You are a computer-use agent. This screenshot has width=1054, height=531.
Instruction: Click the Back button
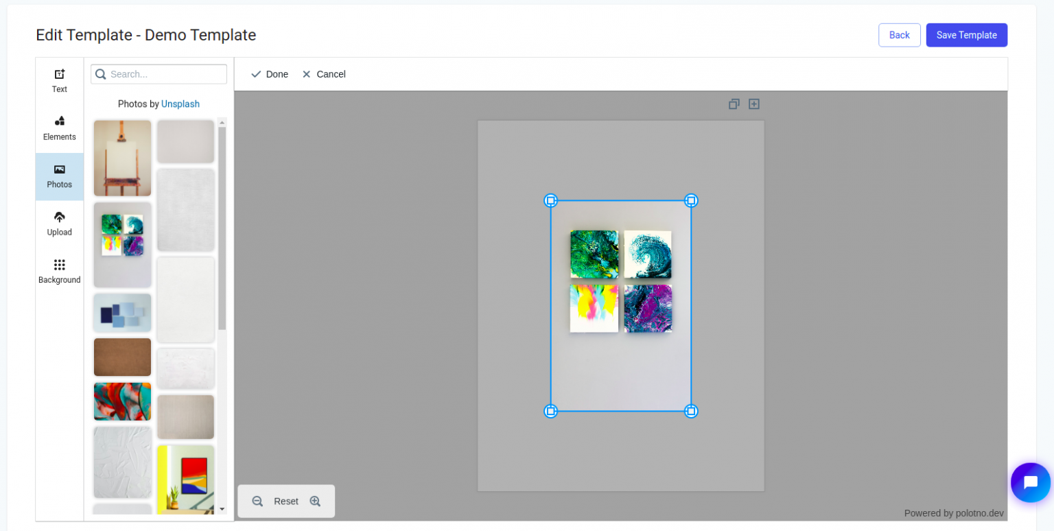[x=899, y=35]
